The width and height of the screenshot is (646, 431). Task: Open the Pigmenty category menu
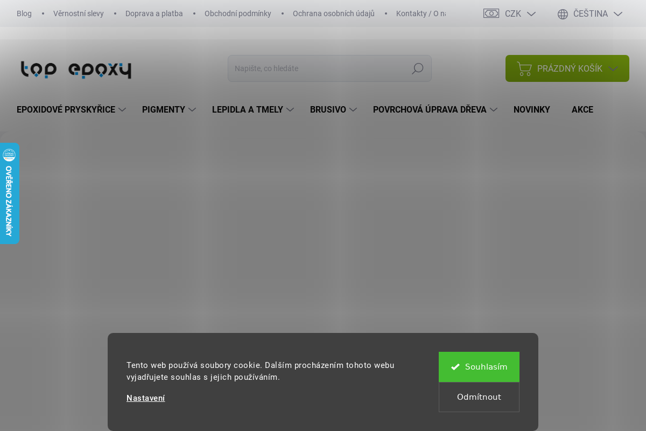[x=164, y=110]
